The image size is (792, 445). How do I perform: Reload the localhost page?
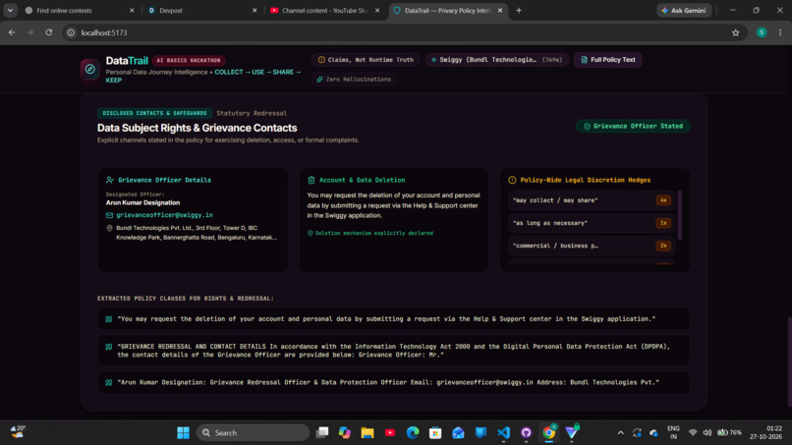[x=49, y=32]
